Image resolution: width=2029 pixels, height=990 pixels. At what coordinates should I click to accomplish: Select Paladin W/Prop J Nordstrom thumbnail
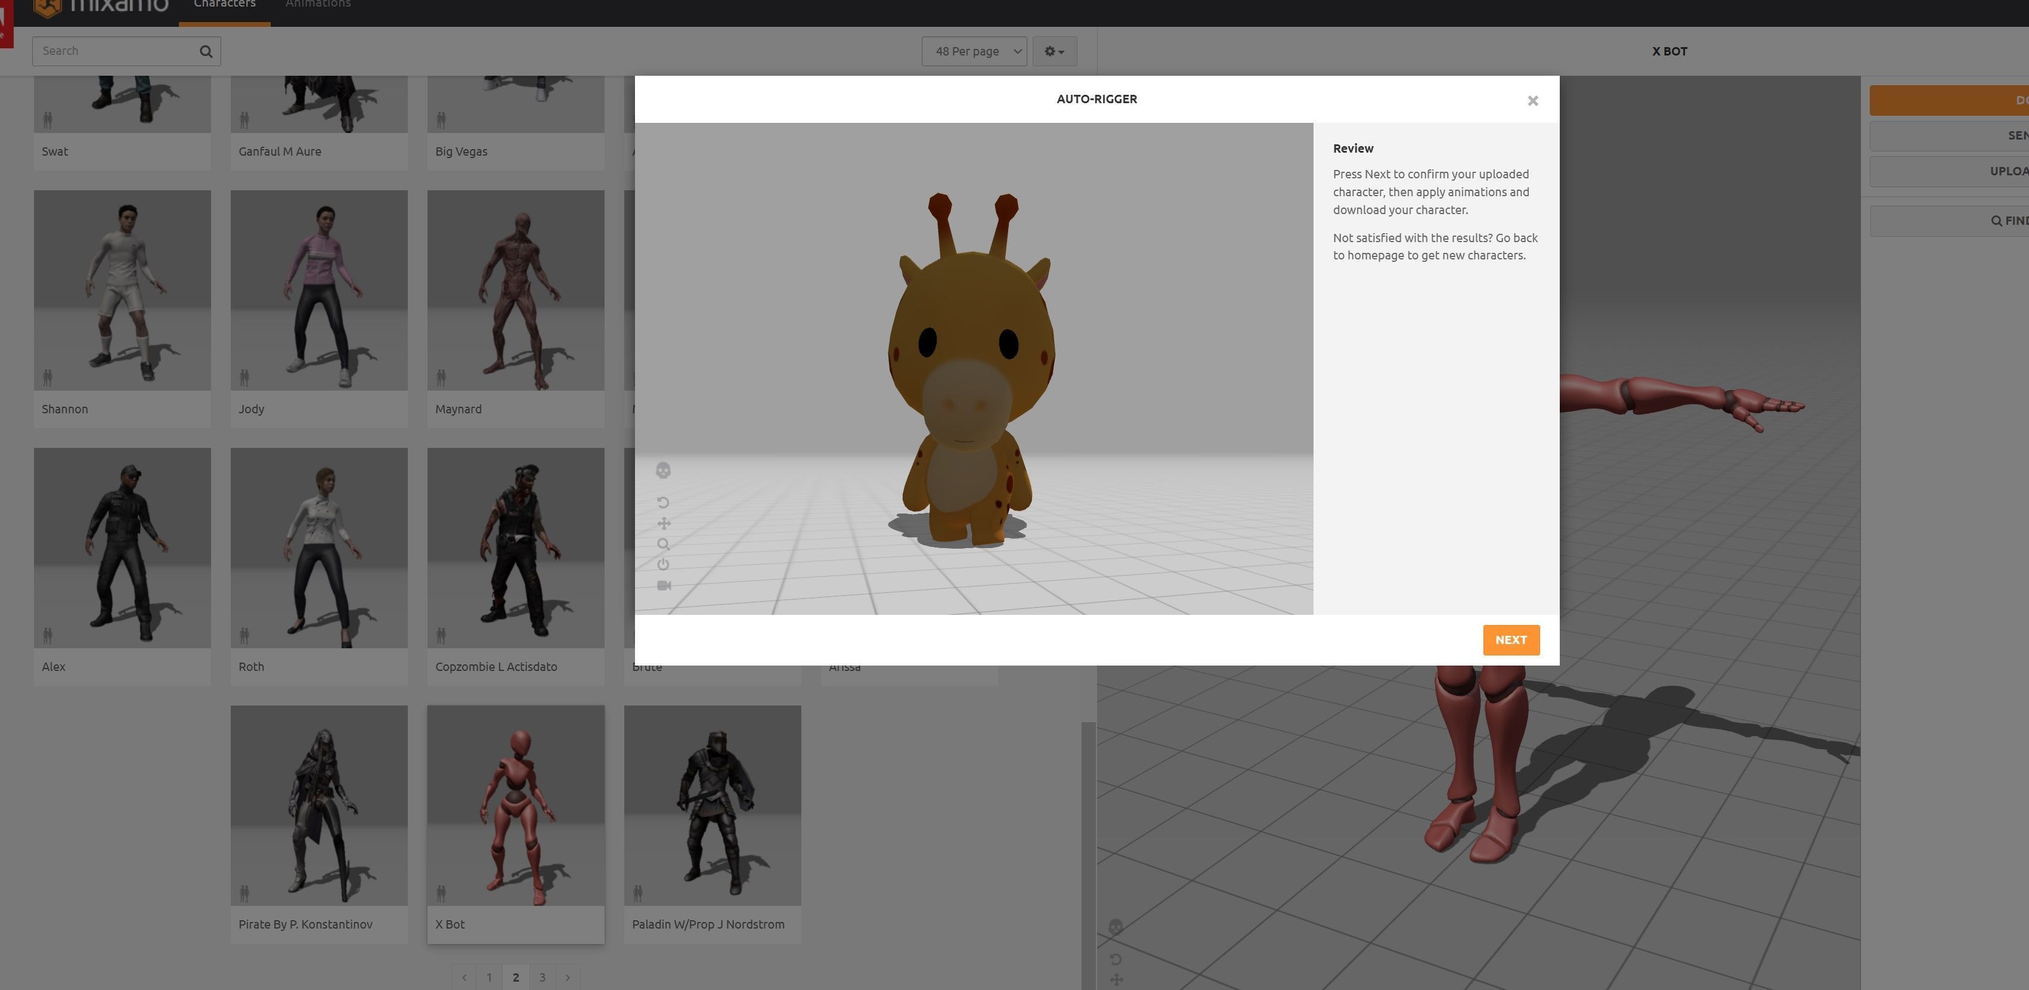(x=713, y=806)
